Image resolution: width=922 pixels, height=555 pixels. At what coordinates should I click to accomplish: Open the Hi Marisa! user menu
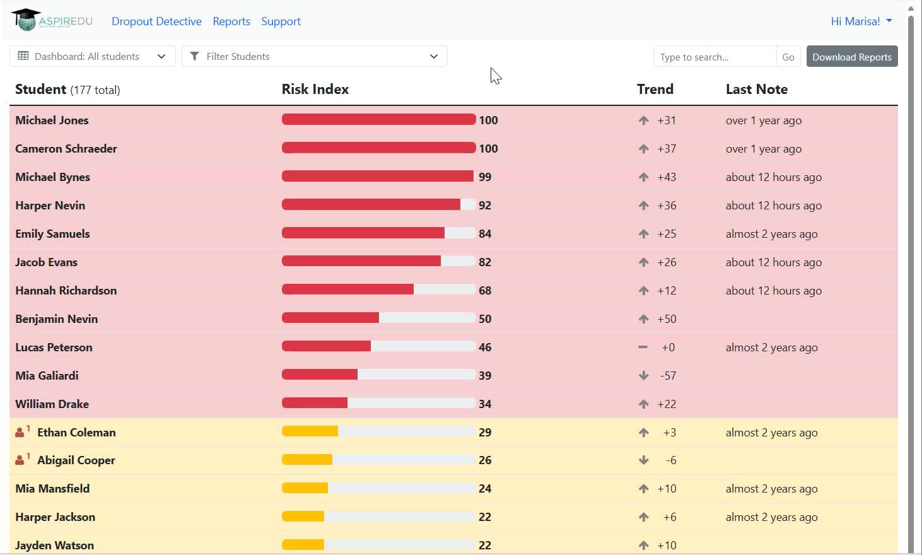pos(861,21)
